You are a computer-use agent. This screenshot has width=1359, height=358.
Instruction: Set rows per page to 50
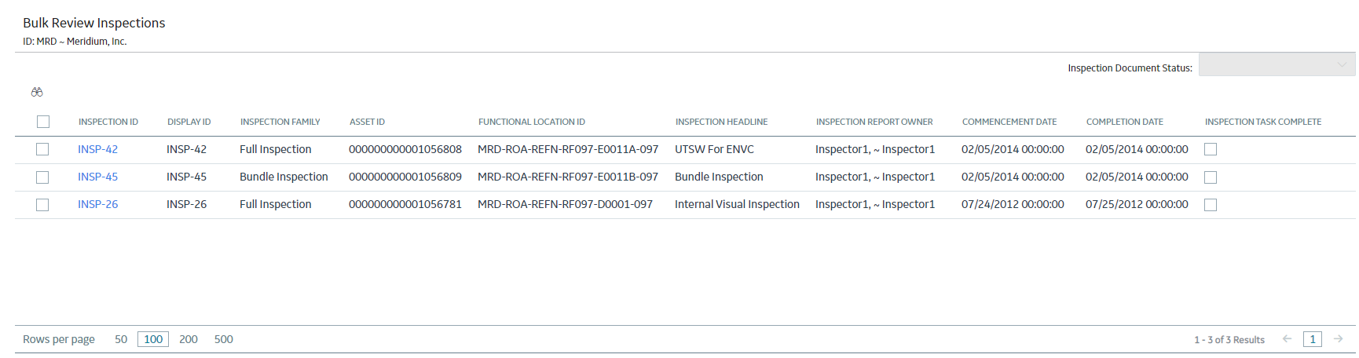point(121,339)
